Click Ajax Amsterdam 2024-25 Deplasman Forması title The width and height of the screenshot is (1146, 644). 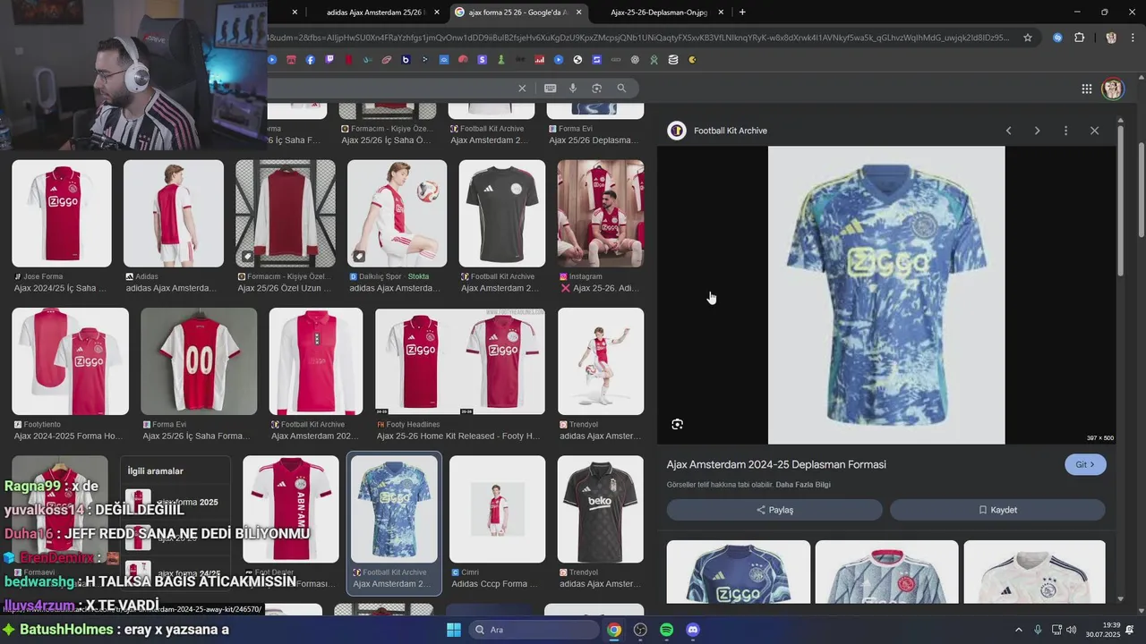(776, 464)
